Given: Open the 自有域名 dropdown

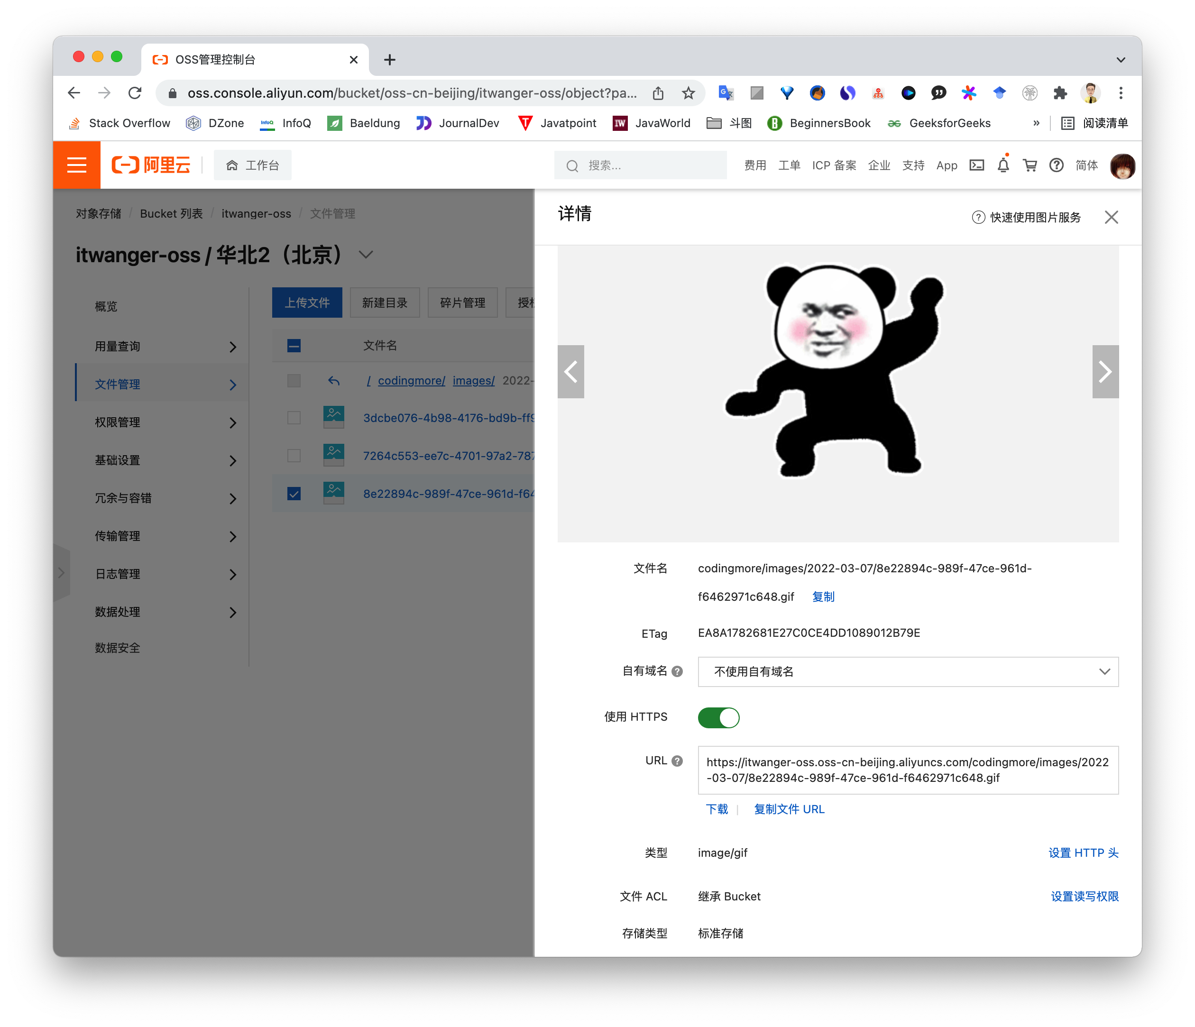Looking at the screenshot, I should click(908, 672).
